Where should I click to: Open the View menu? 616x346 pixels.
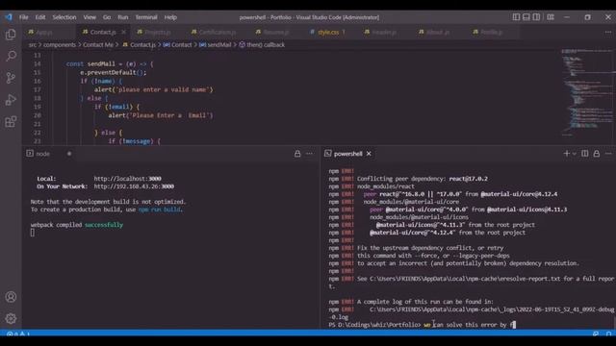(x=90, y=17)
